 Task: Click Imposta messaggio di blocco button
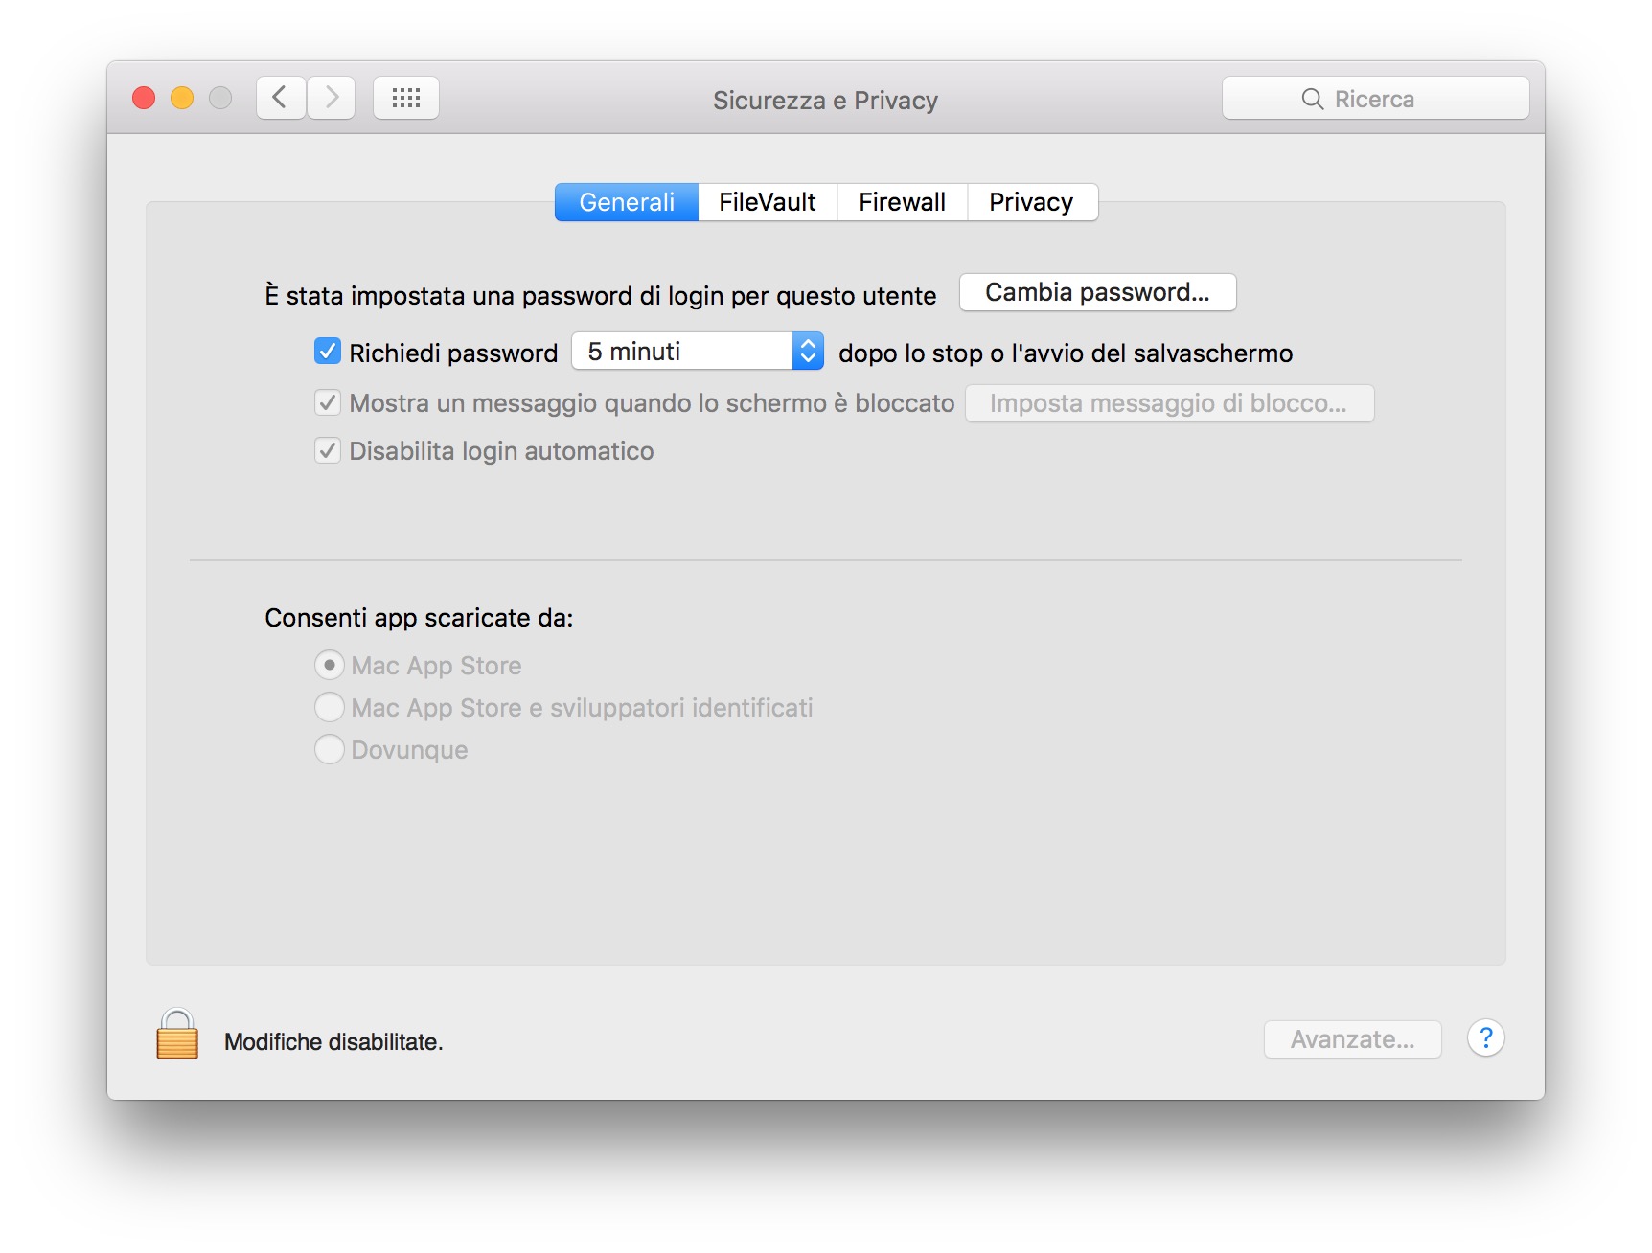coord(1169,403)
